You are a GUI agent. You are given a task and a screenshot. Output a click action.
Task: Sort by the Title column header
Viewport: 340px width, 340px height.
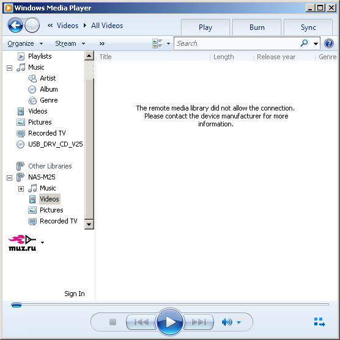click(x=153, y=57)
